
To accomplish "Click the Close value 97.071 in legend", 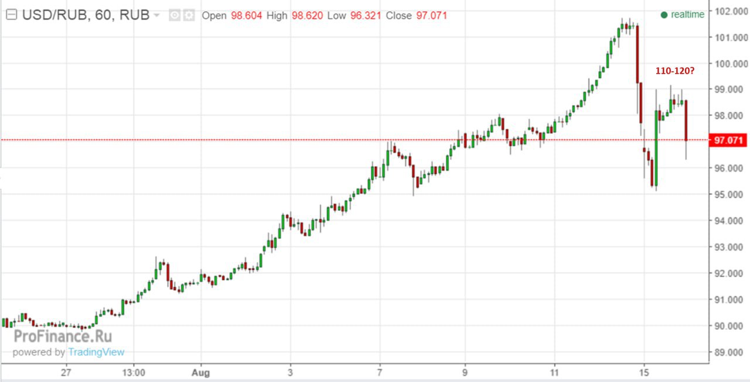I will [431, 16].
